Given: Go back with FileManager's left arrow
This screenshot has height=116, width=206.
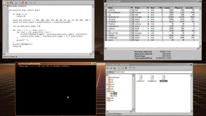Looking at the screenshot, I should (108, 68).
